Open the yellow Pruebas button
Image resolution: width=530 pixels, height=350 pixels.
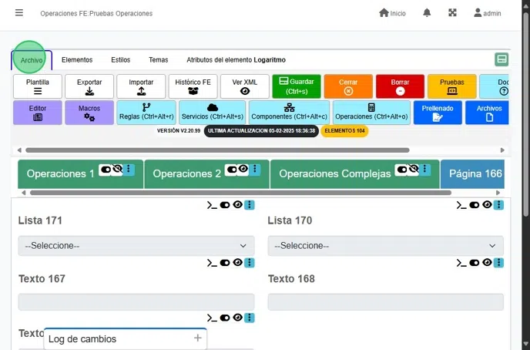click(x=452, y=86)
